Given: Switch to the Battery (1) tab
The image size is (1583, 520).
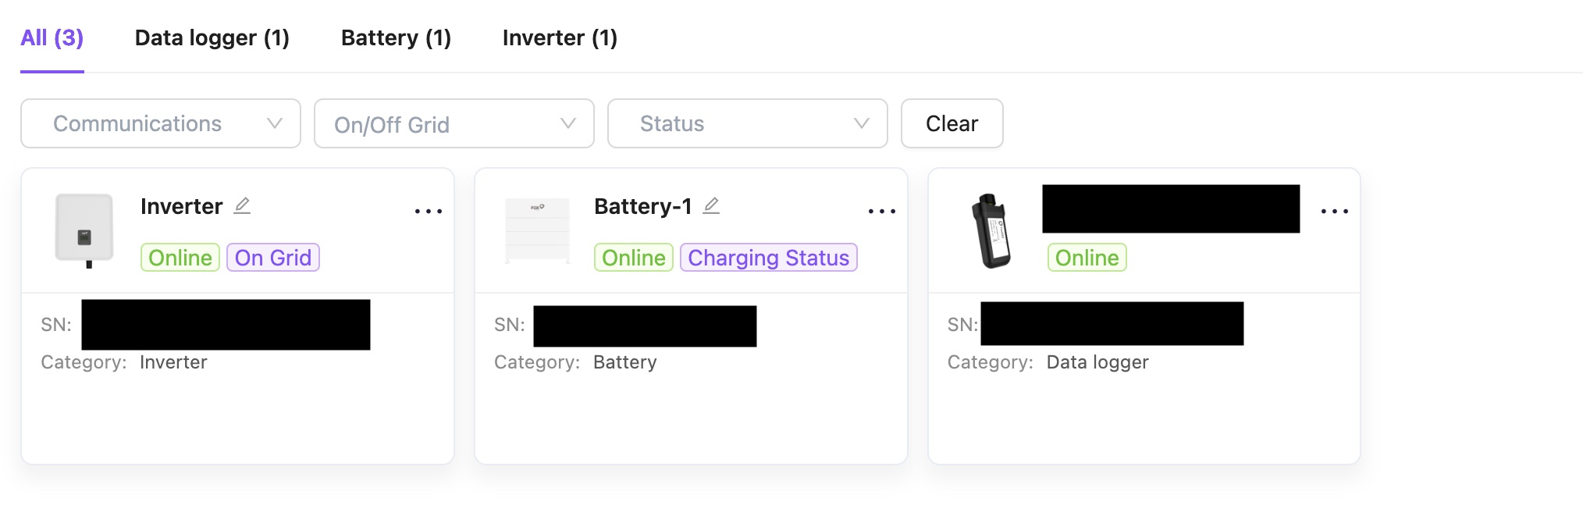Looking at the screenshot, I should coord(396,37).
